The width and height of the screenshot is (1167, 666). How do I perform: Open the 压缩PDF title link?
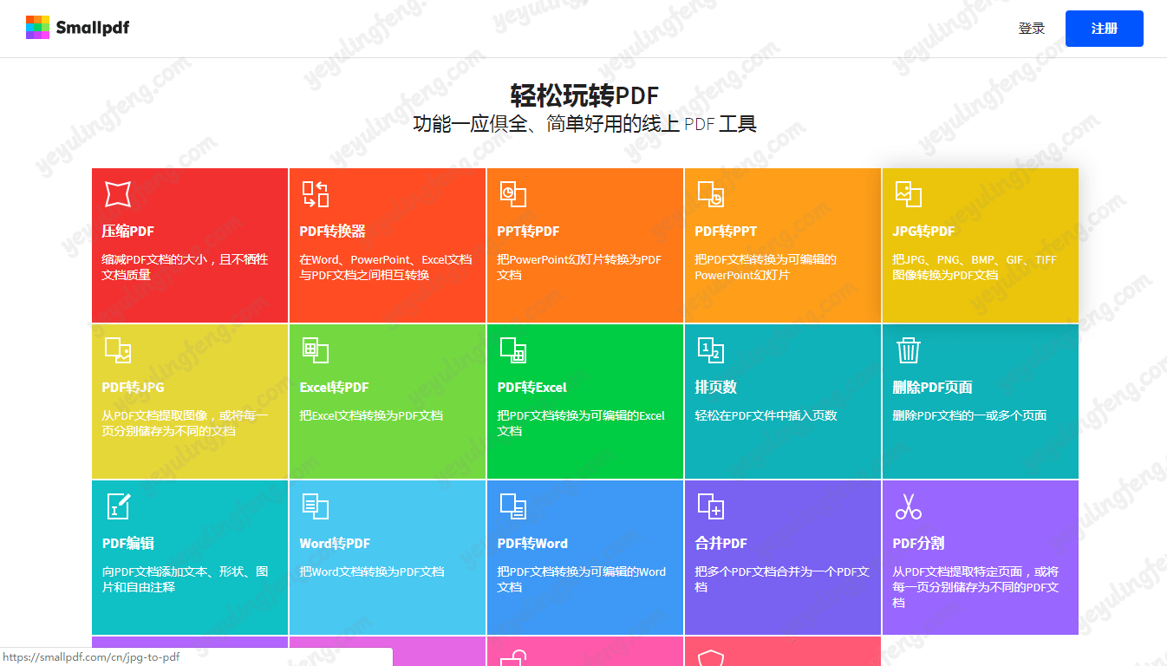tap(127, 232)
